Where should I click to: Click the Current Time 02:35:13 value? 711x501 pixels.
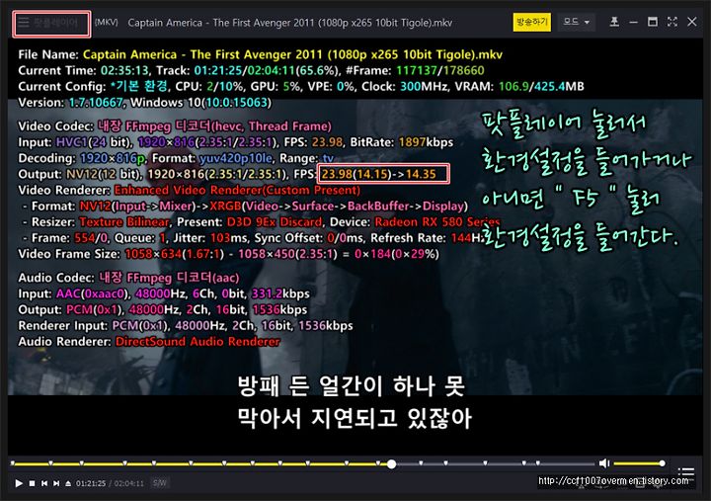(124, 71)
